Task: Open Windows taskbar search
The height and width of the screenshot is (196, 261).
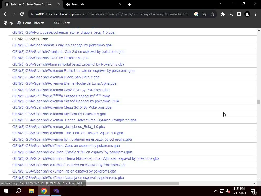Action: pos(18,191)
